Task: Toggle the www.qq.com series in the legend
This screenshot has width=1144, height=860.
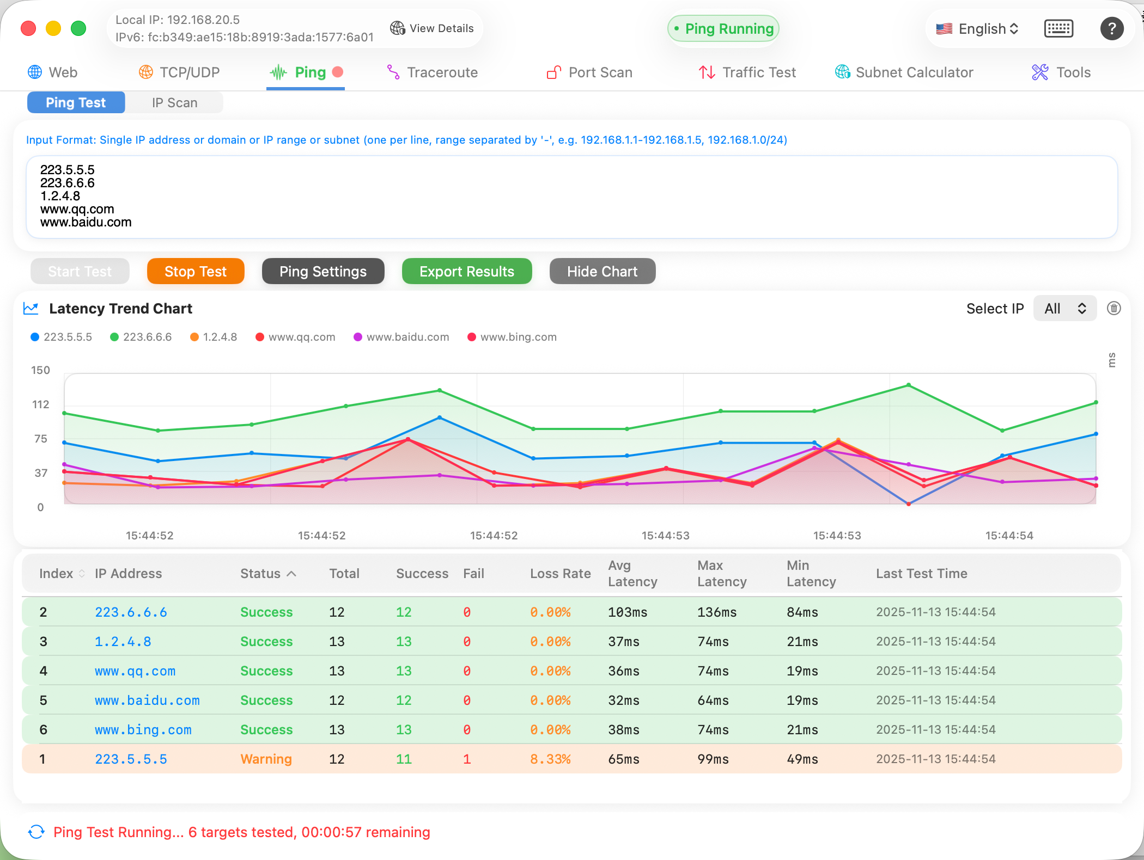Action: pos(295,336)
